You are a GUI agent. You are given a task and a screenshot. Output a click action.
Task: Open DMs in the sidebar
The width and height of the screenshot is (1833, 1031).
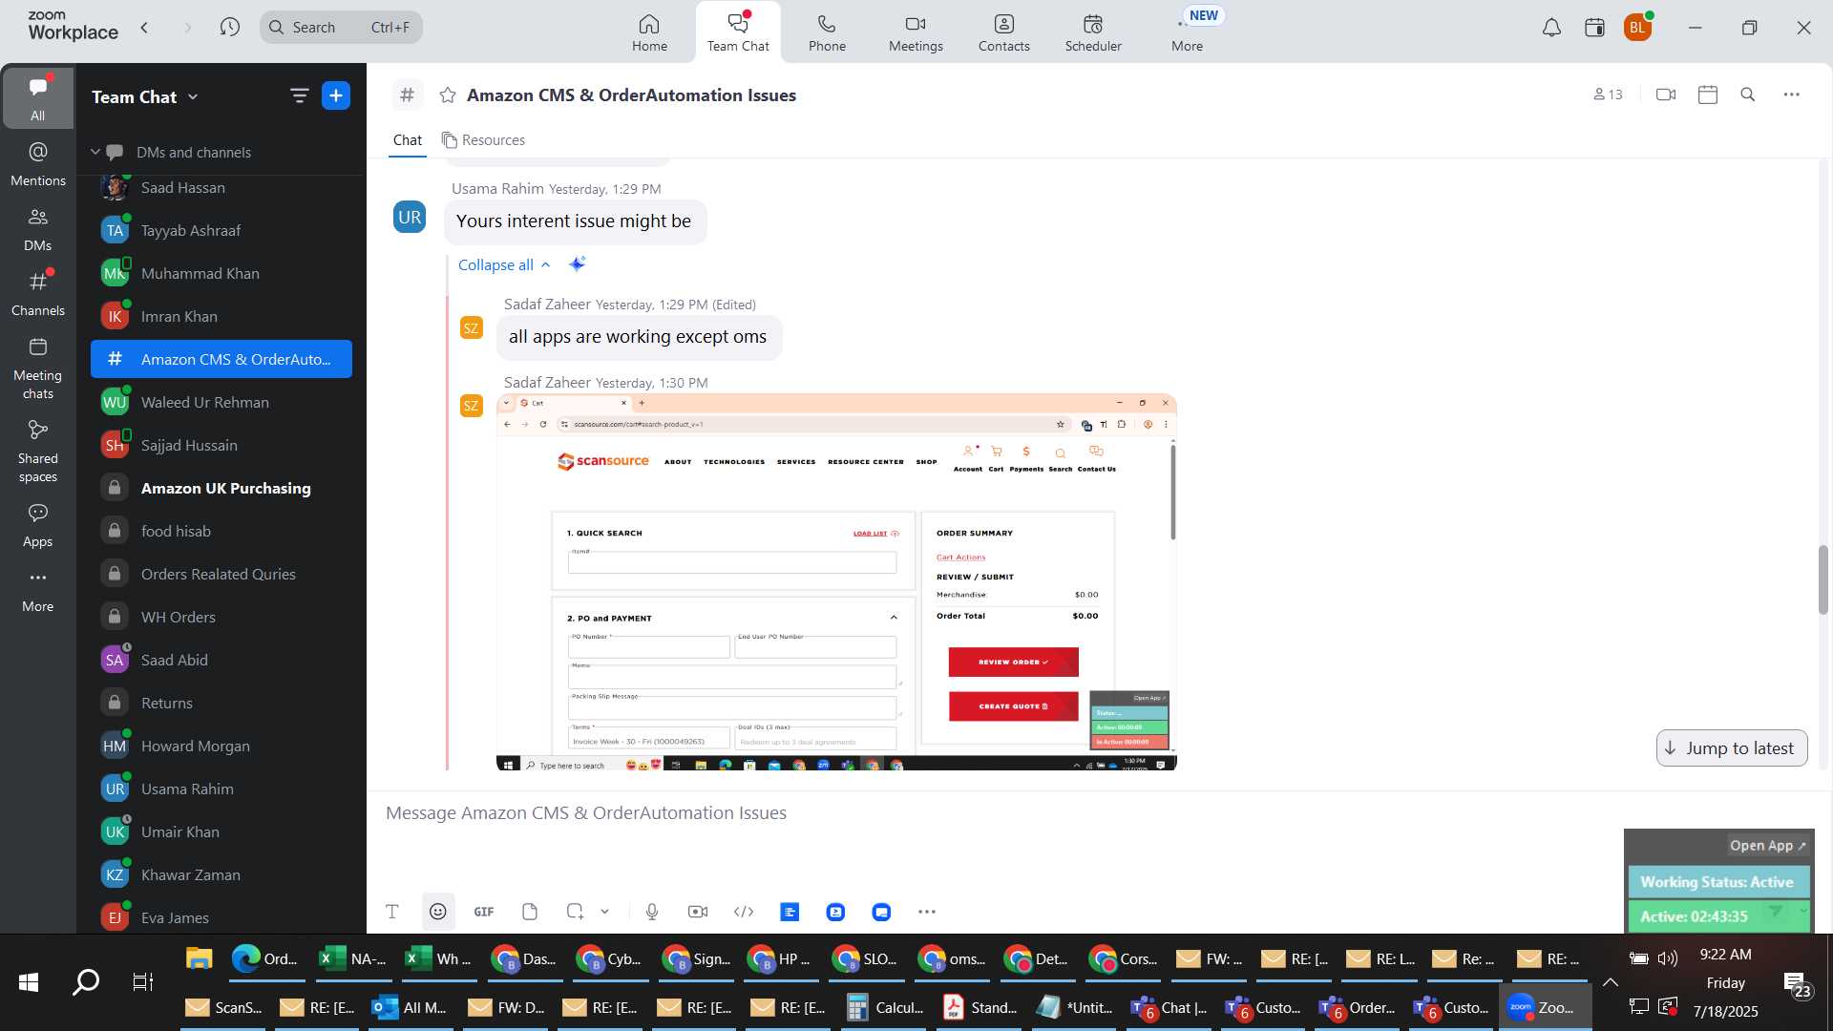click(x=37, y=229)
